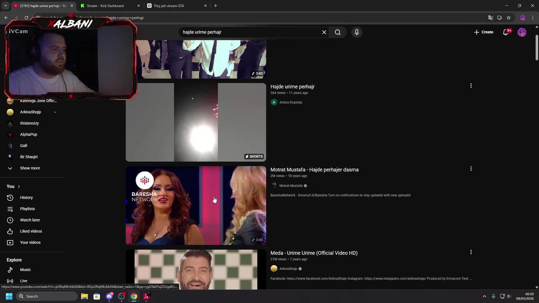The width and height of the screenshot is (539, 303).
Task: Clear the YouTube search text with the X
Action: (x=324, y=32)
